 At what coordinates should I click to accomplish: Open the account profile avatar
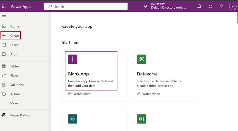233,6
